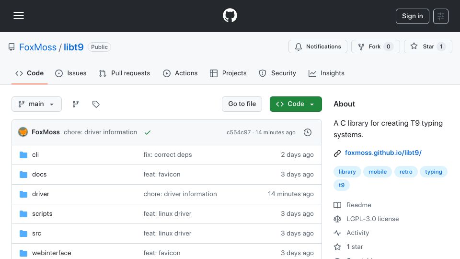460x259 pixels.
Task: Select the library topic tag
Action: point(347,172)
